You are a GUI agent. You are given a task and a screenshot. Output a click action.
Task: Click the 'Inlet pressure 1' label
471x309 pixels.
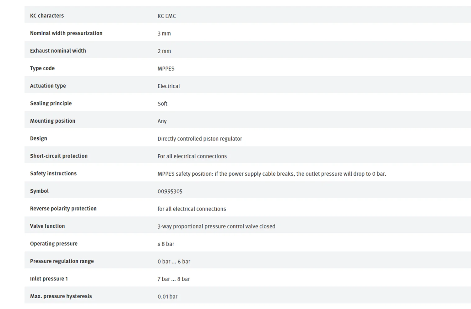coord(49,279)
